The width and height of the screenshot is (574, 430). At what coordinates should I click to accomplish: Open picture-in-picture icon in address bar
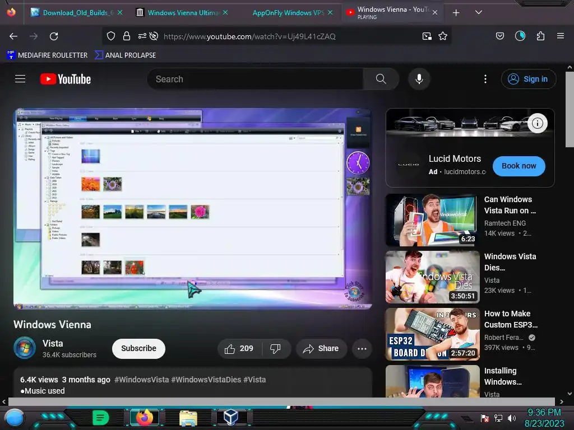click(427, 36)
